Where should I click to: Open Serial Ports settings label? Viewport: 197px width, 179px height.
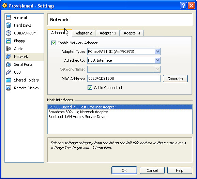point(23,64)
